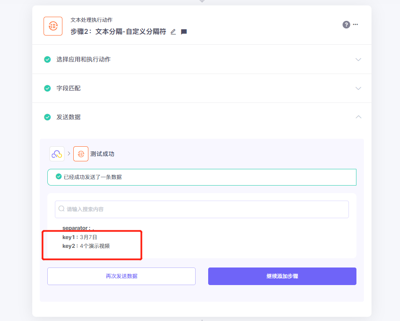Open more options ellipsis menu

point(355,24)
